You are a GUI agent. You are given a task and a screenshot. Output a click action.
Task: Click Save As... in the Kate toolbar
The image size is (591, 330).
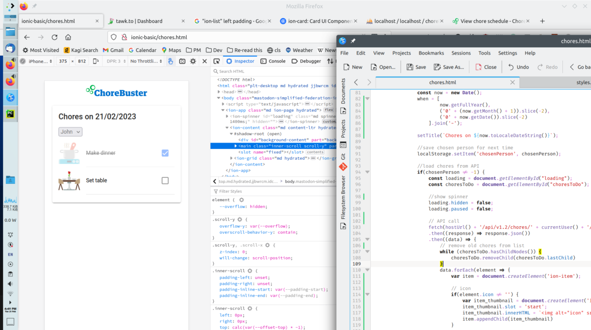449,67
